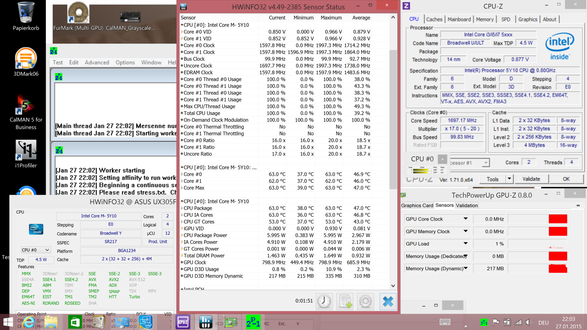Open Prime95 Options menu
Viewport: 587px width, 330px height.
coord(125,62)
